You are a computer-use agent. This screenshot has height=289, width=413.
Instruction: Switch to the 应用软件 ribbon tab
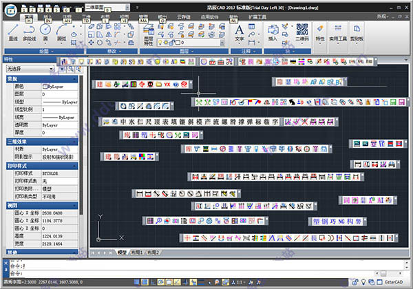click(x=210, y=17)
